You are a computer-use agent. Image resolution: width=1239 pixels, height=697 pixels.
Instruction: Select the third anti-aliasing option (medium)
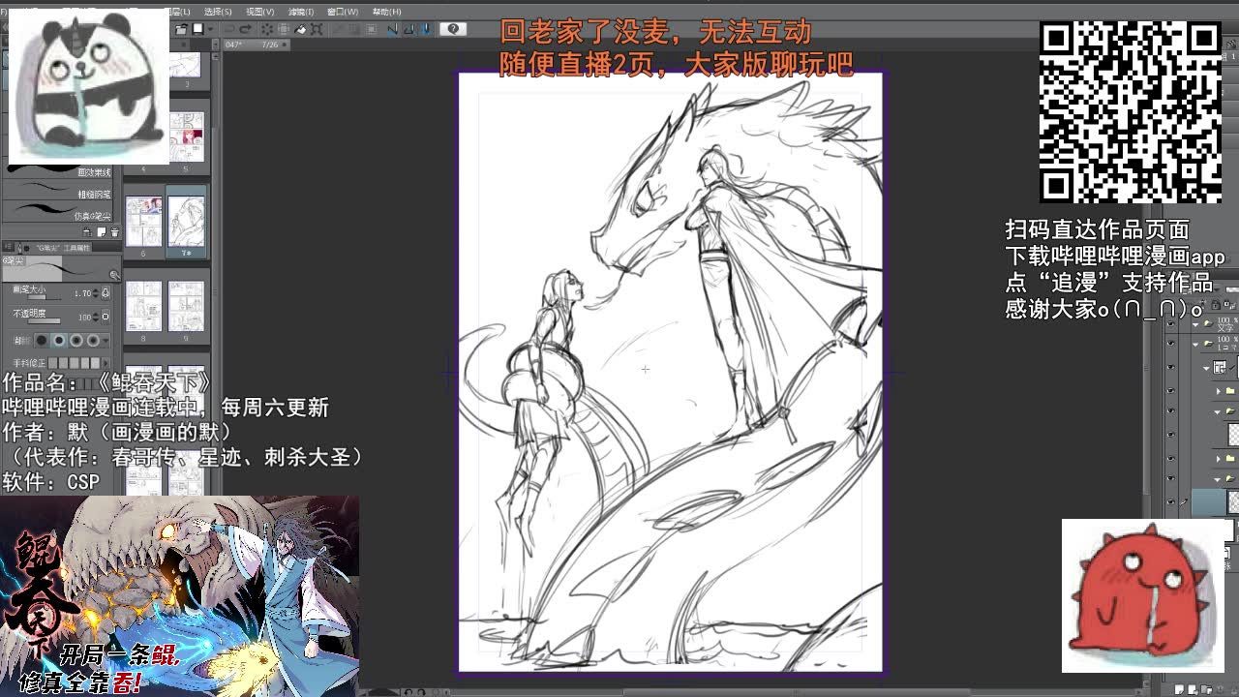point(76,340)
